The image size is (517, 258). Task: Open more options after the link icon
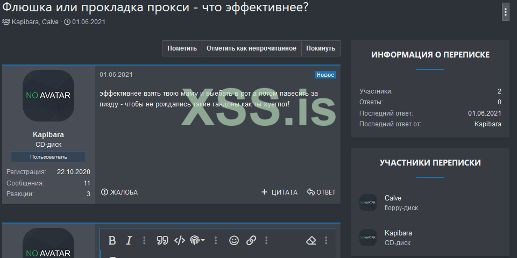pos(266,241)
